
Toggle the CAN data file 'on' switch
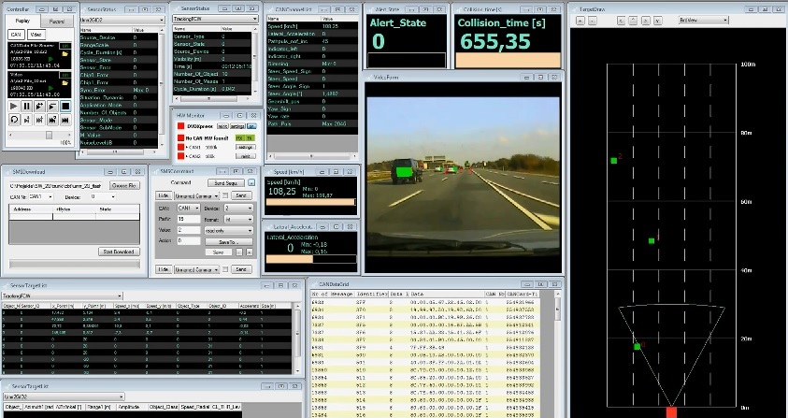(64, 46)
